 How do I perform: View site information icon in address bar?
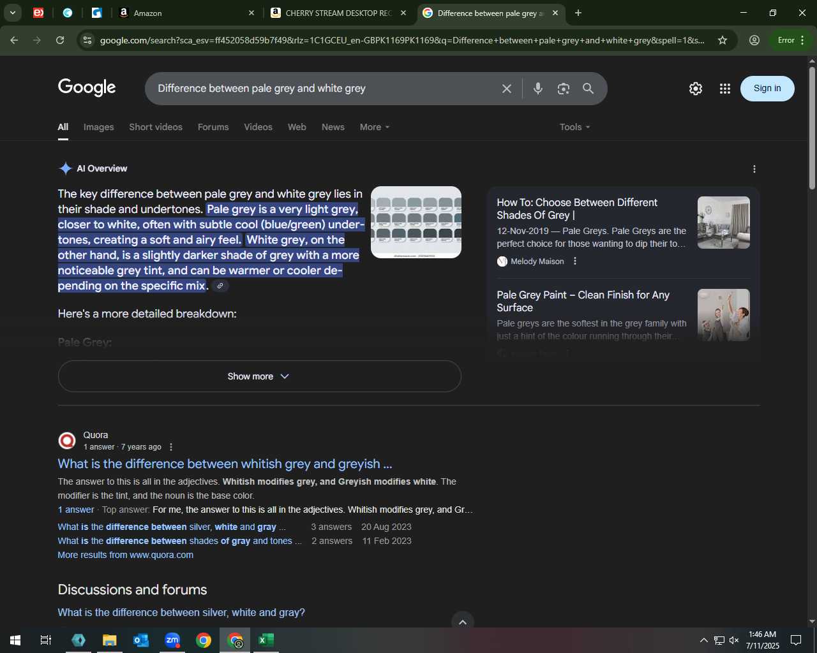[x=87, y=40]
